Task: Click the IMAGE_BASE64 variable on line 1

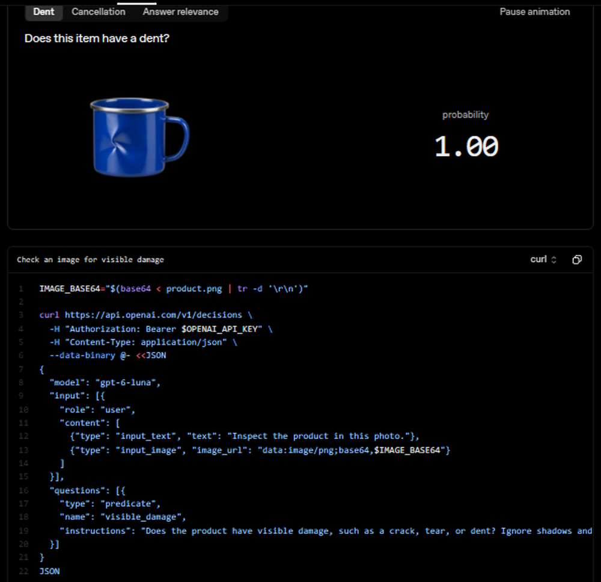Action: (x=70, y=288)
